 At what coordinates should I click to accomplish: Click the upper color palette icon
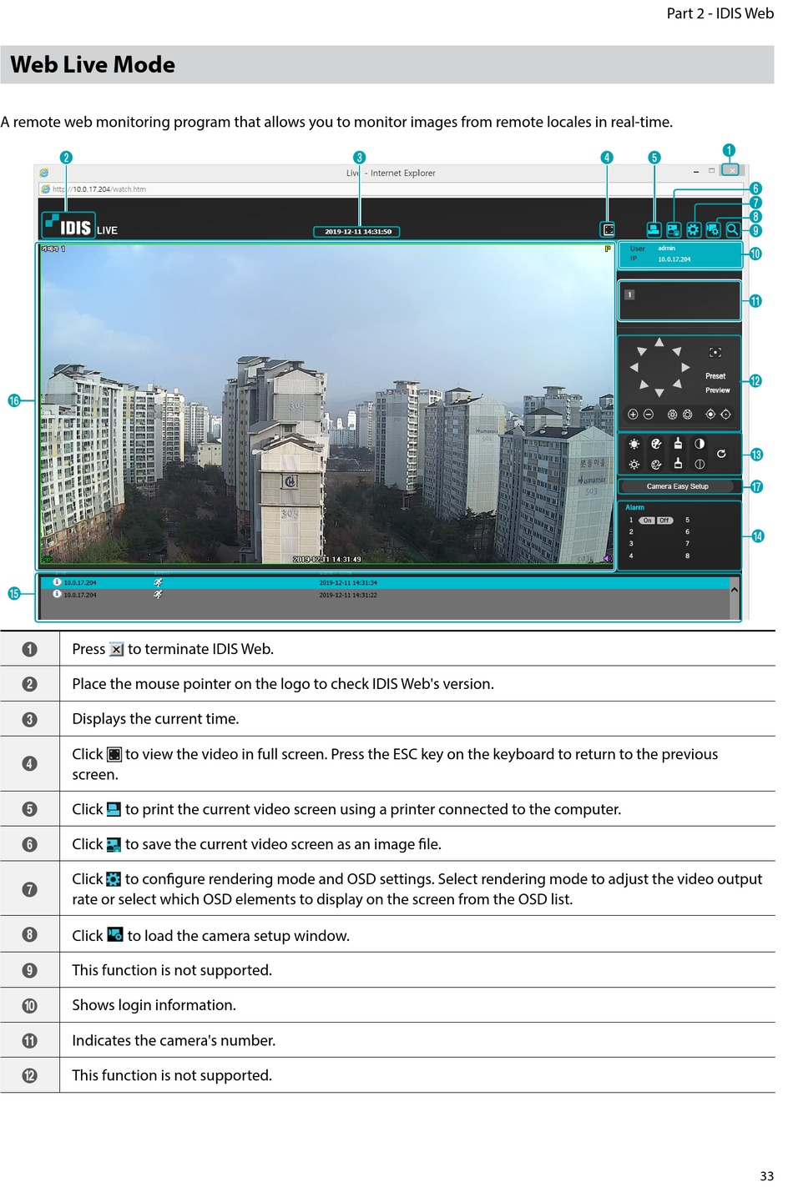coord(656,445)
